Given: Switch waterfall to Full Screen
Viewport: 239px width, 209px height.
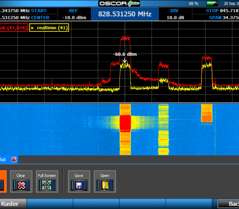Looking at the screenshot, I should [x=47, y=182].
